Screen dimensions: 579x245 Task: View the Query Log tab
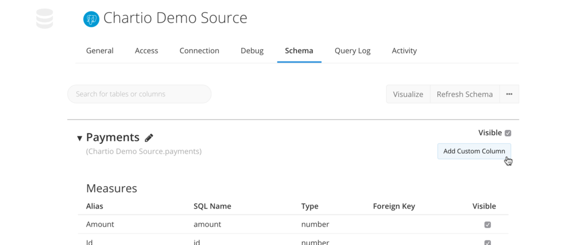(x=353, y=50)
